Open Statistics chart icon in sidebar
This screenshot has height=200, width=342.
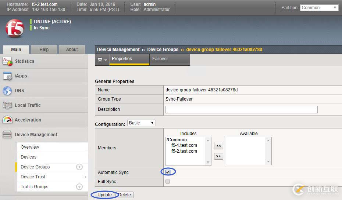point(7,61)
